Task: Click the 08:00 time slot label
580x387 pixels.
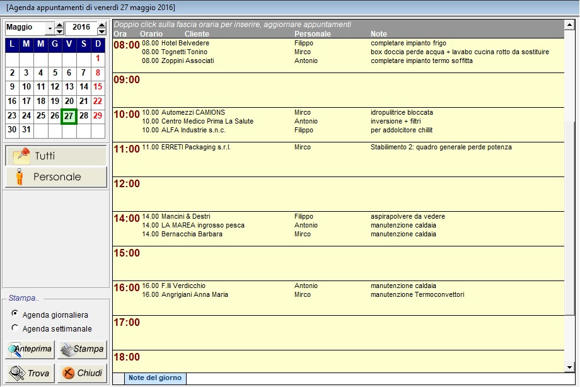Action: 127,45
